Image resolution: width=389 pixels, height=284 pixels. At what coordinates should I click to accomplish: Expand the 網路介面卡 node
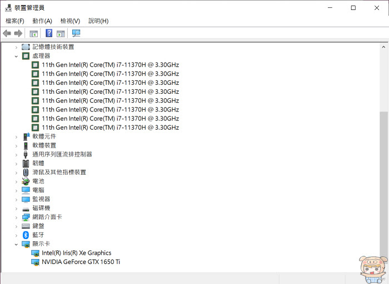click(x=16, y=217)
